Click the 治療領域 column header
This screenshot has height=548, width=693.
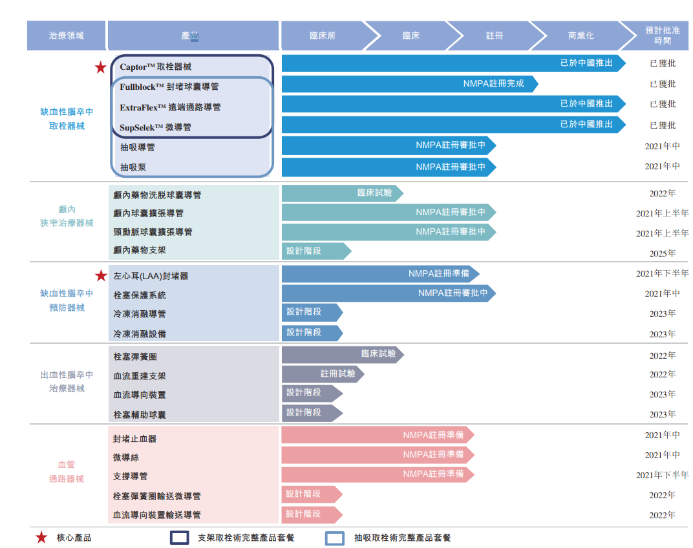tap(67, 36)
